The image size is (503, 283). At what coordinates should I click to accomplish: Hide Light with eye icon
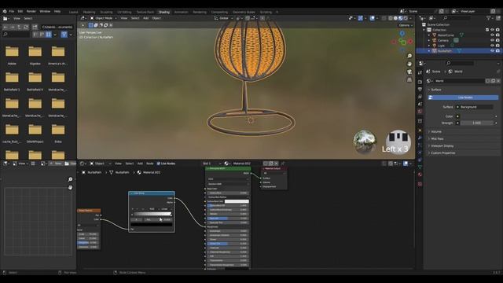click(493, 46)
